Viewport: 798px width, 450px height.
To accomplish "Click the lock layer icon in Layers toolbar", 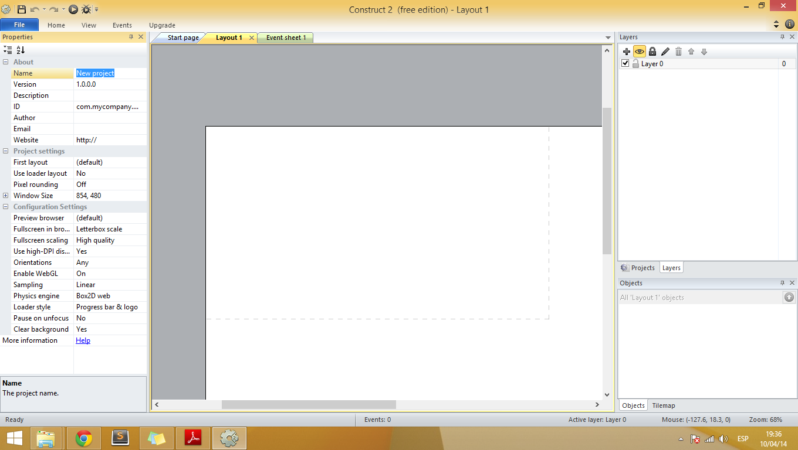I will point(652,52).
